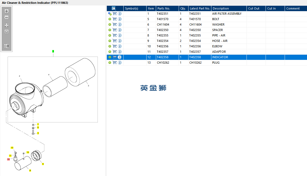The width and height of the screenshot is (307, 176).
Task: Add BOLT T401570 to cart
Action: [115, 19]
